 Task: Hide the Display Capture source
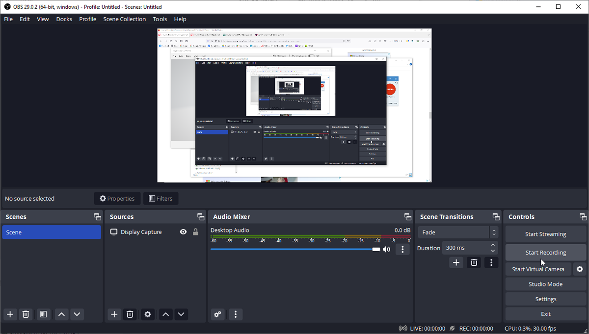tap(183, 232)
